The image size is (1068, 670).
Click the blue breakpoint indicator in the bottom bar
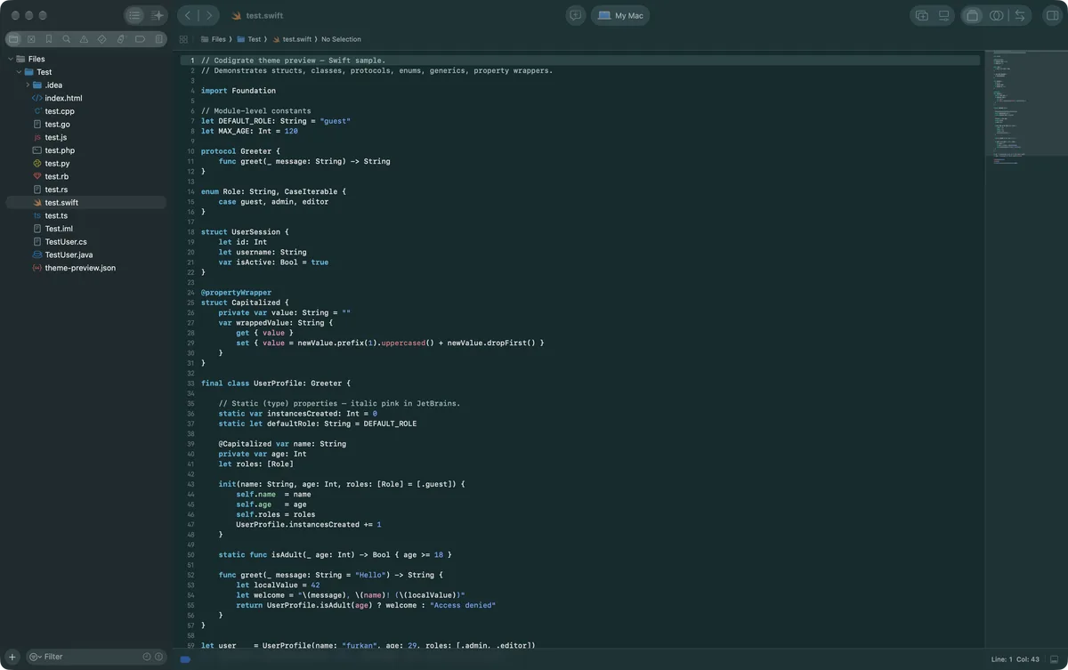click(186, 659)
